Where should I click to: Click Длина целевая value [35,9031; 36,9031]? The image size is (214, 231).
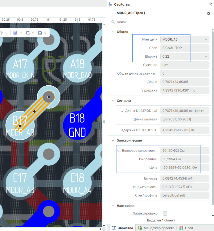point(185,119)
